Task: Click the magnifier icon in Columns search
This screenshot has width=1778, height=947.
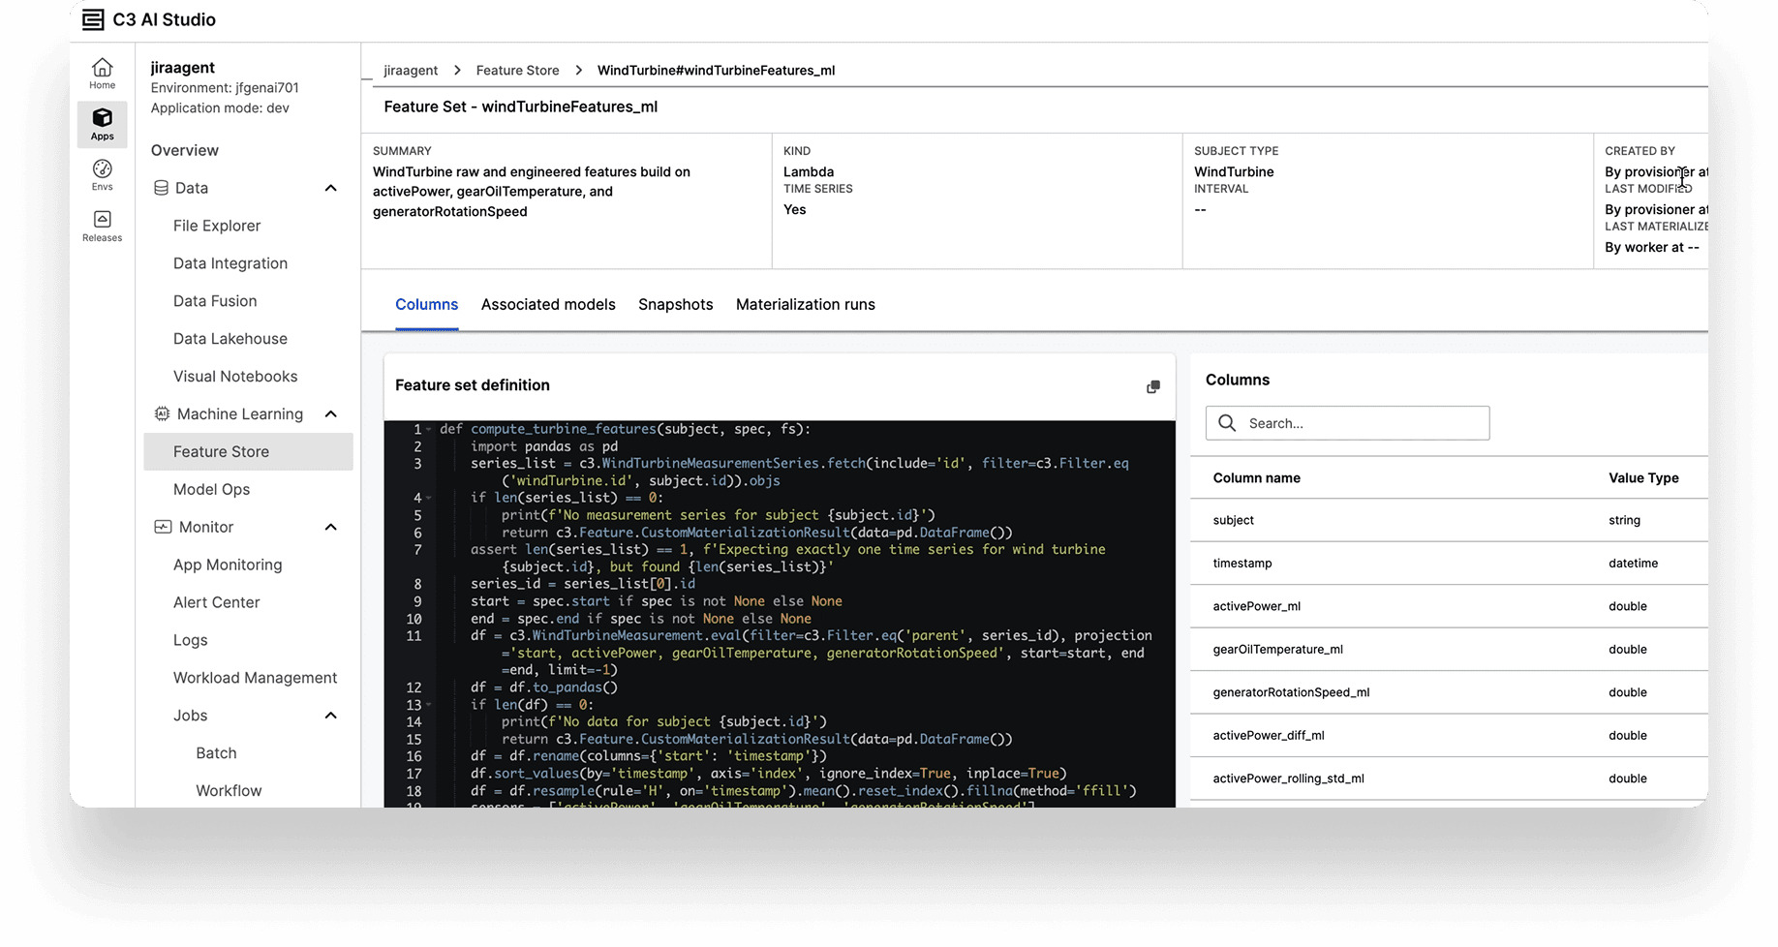Action: tap(1227, 423)
